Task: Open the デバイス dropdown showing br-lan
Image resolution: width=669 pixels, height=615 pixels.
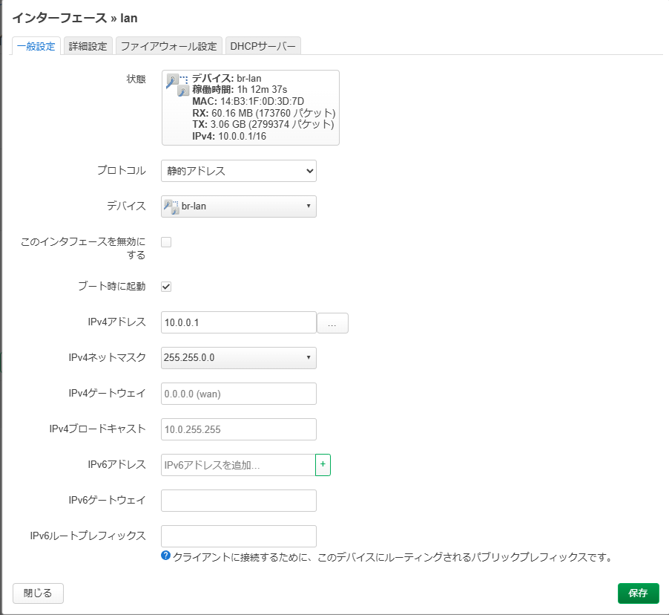Action: (239, 206)
